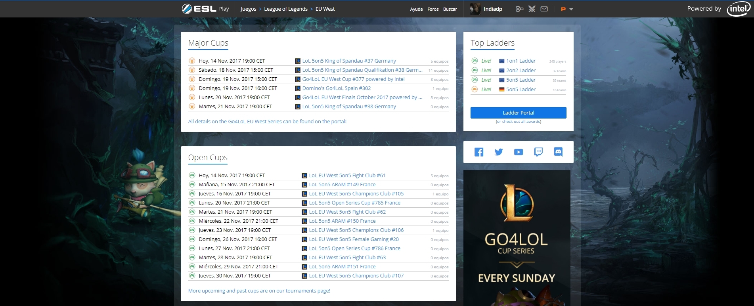Select the date 'Miércoles, 22 Nov. 2017 21:00 CET'

tap(238, 221)
